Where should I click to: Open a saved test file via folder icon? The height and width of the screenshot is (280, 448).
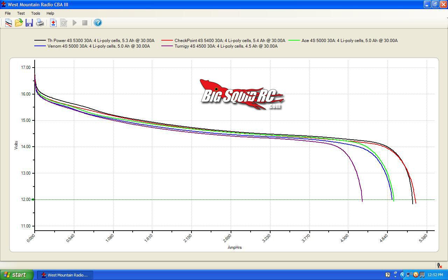(19, 23)
